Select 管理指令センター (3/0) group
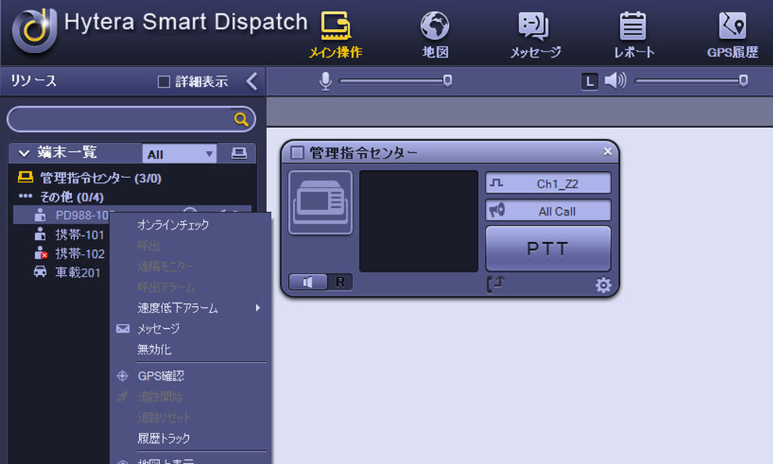Viewport: 773px width, 464px height. (100, 178)
